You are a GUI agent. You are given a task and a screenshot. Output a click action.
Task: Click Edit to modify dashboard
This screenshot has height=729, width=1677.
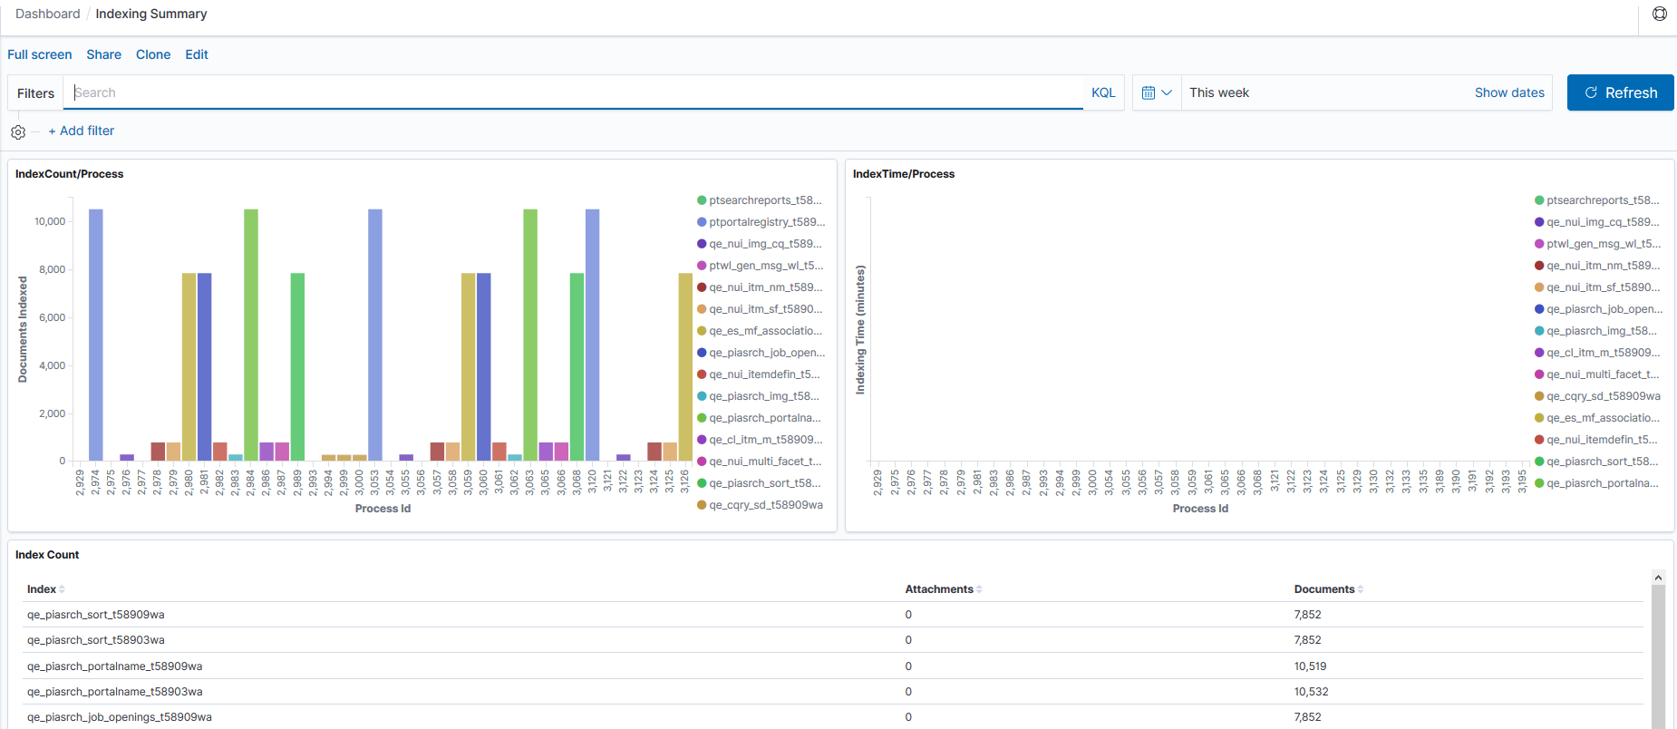click(x=197, y=54)
